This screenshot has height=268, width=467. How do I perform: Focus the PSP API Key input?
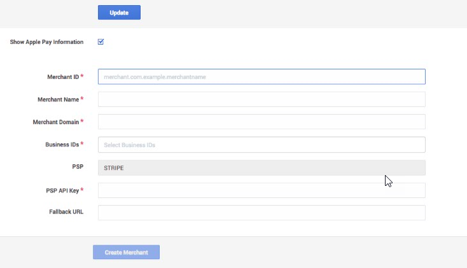[x=261, y=190]
